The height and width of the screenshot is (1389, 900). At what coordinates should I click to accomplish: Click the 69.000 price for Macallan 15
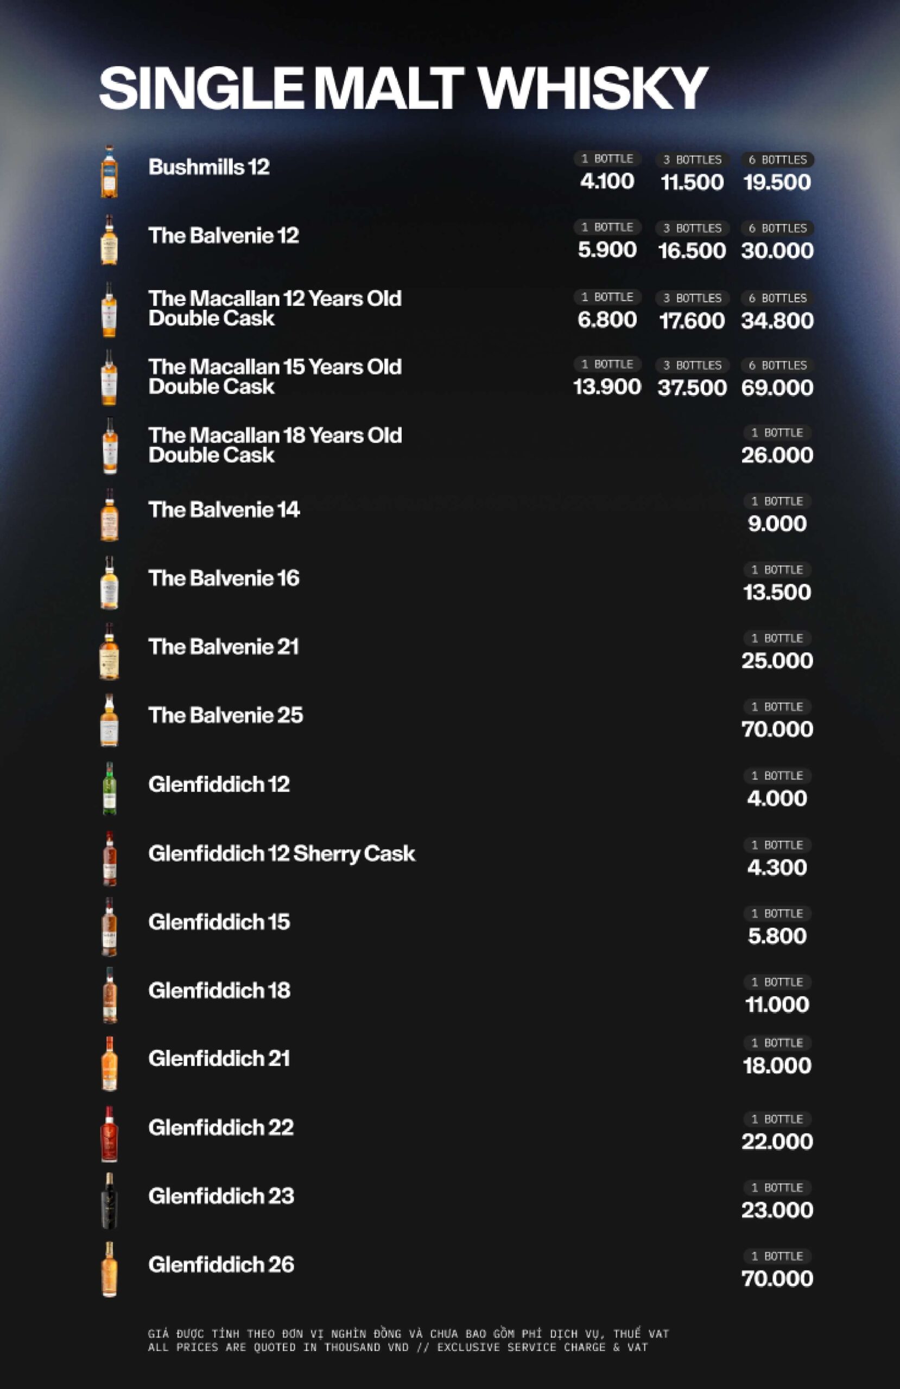(777, 387)
